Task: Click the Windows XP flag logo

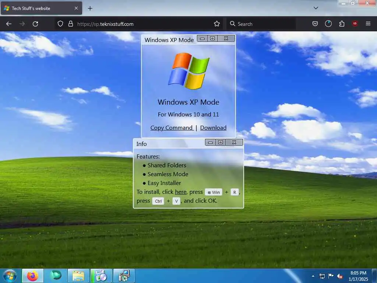Action: click(x=188, y=71)
